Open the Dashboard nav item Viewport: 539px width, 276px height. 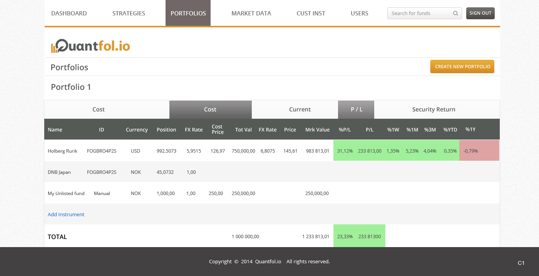[69, 13]
